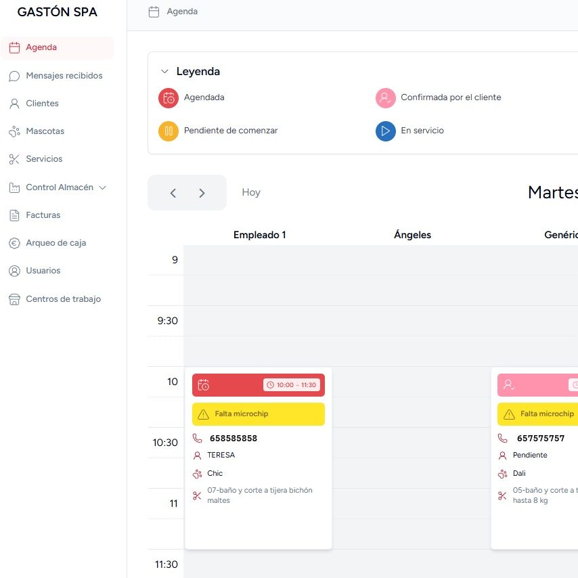Viewport: 578px width, 578px height.
Task: Click the scissors icon in Teresa's appointment
Action: pos(198,495)
